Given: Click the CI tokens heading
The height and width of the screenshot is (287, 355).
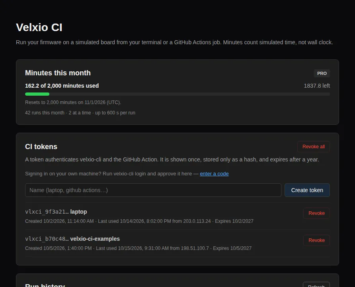Looking at the screenshot, I should pyautogui.click(x=41, y=147).
